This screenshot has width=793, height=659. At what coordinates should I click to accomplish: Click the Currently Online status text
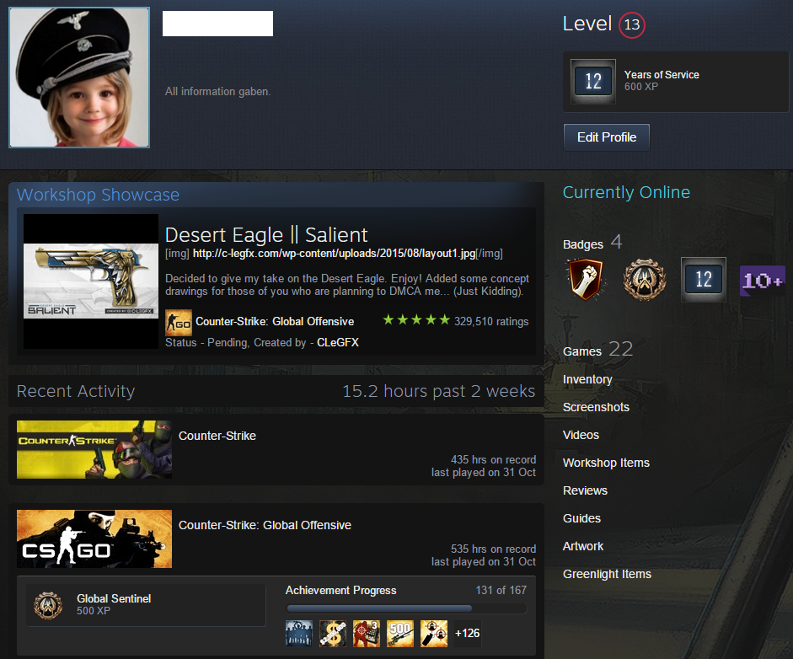coord(626,192)
